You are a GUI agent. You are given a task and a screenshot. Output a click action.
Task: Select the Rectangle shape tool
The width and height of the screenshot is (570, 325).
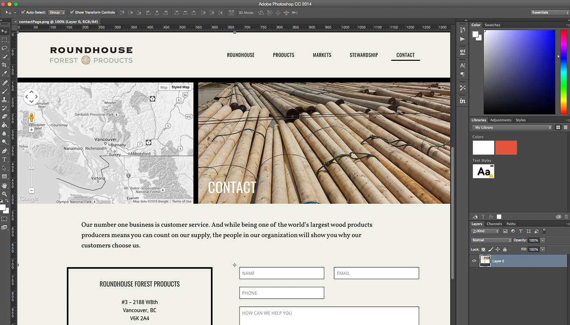[4, 177]
